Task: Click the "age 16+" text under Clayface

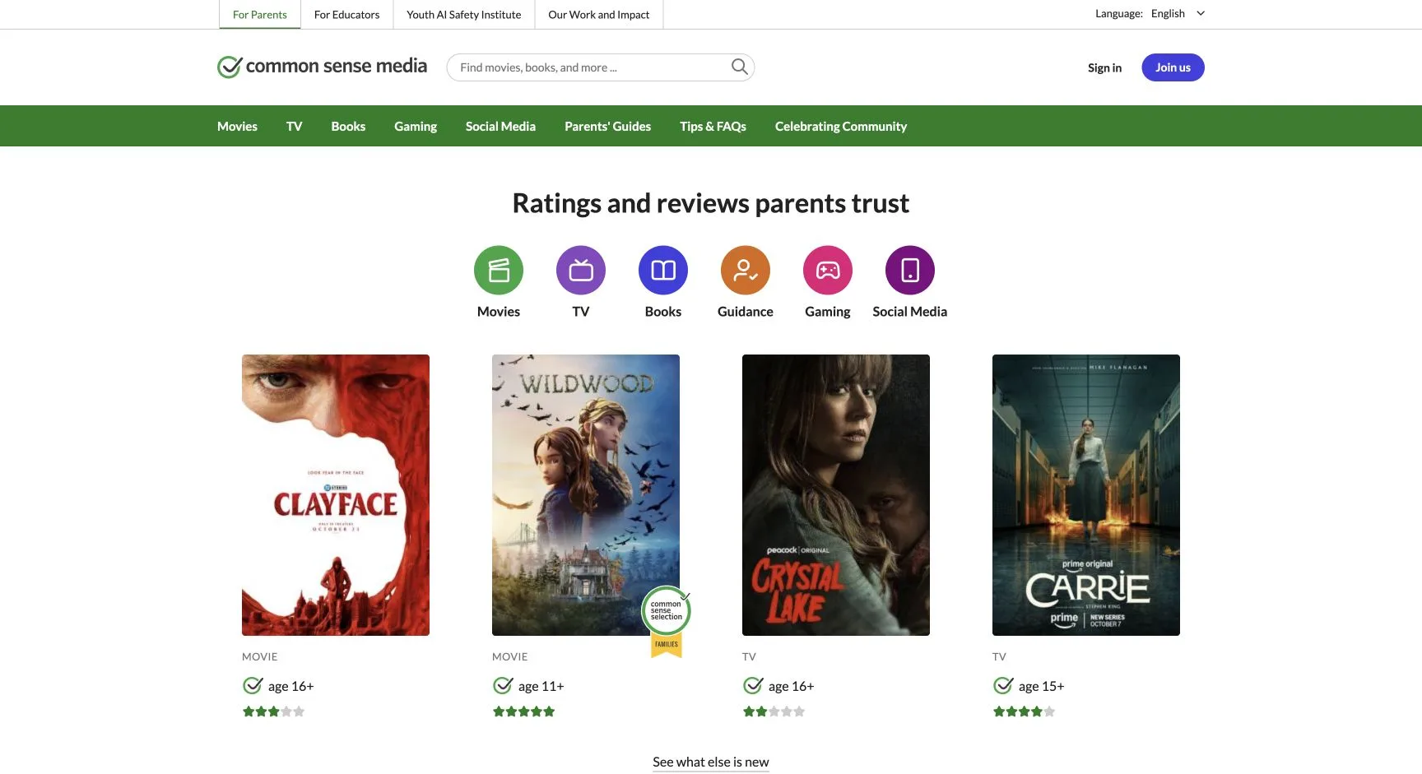Action: (290, 686)
